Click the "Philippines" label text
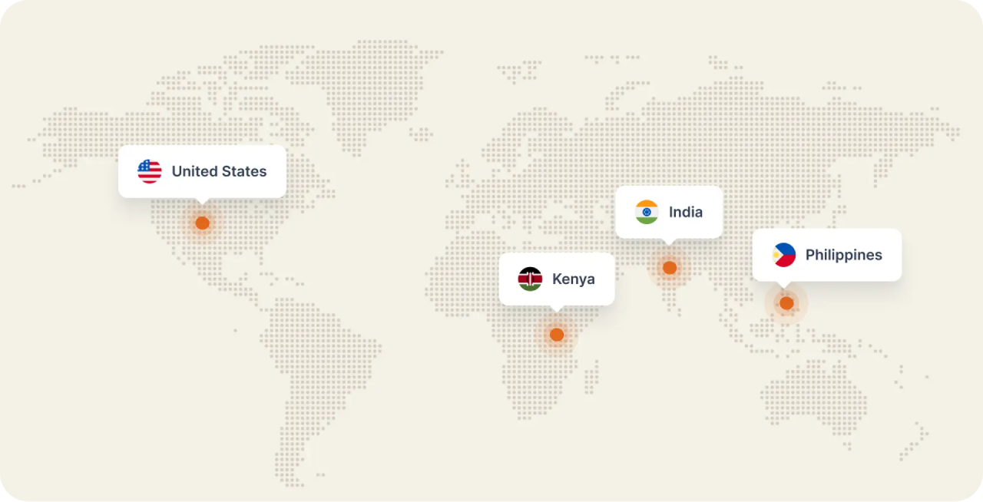Viewport: 983px width, 502px height. click(843, 255)
